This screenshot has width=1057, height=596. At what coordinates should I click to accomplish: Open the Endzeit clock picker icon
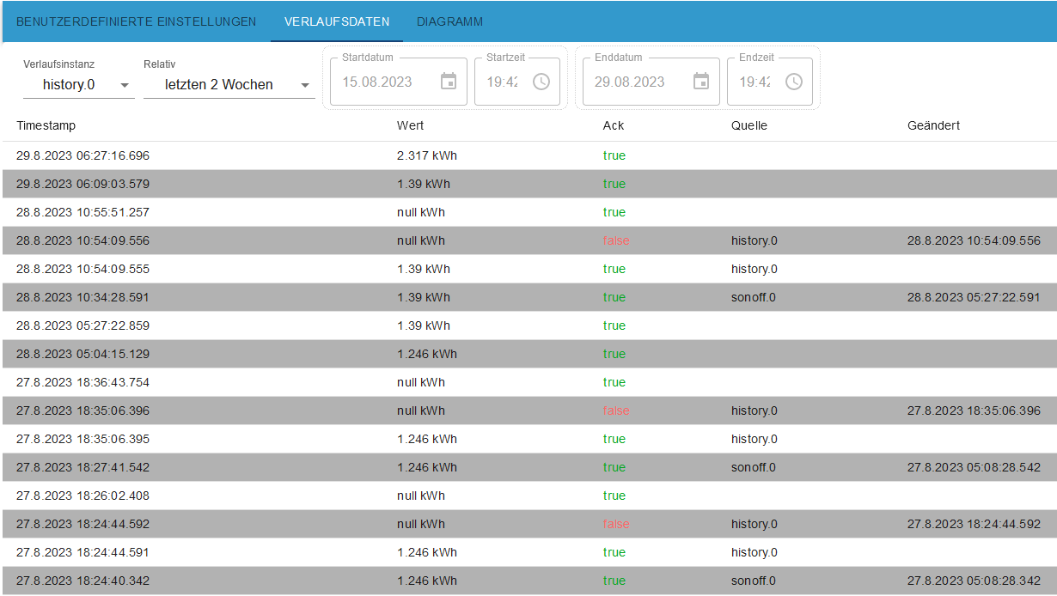tap(794, 82)
